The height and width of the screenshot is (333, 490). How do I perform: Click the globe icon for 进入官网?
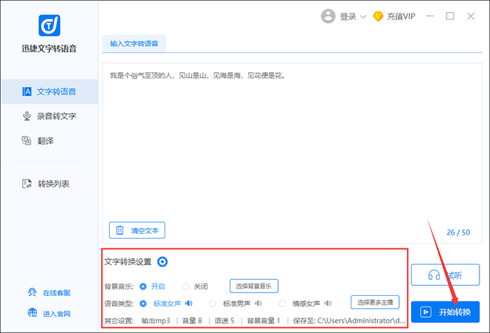click(32, 313)
